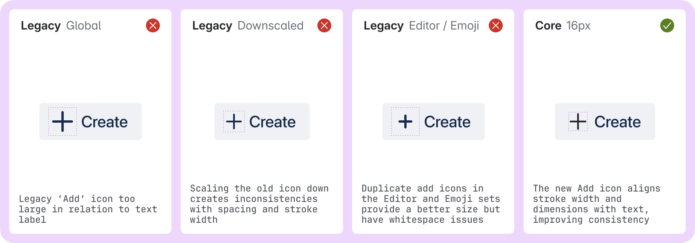Toggle approval status on the Core card

click(667, 26)
